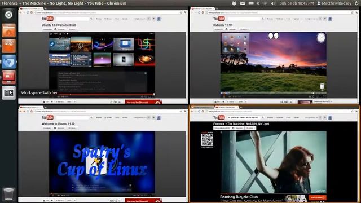Screen dimensions: 361x203
Task: Click the Kubuntu sunset desktop video
Action: (273, 62)
